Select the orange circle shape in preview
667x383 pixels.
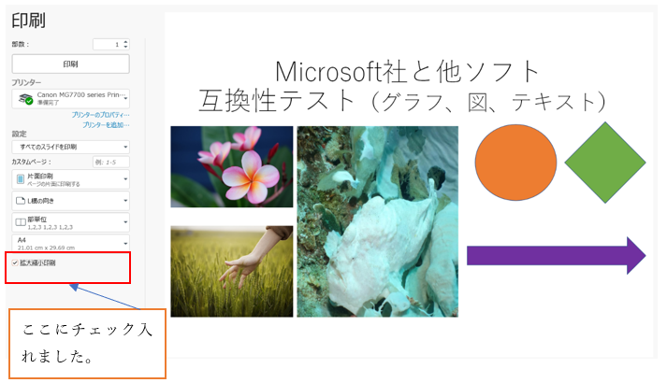pos(515,163)
